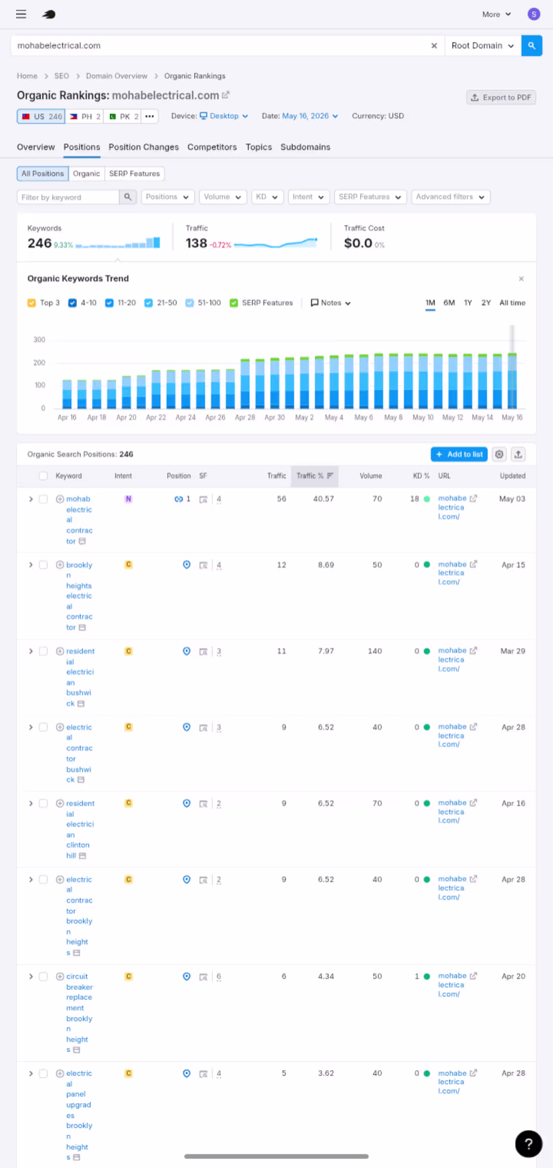The image size is (553, 1168).
Task: Open the hamburger navigation menu
Action: [x=21, y=14]
